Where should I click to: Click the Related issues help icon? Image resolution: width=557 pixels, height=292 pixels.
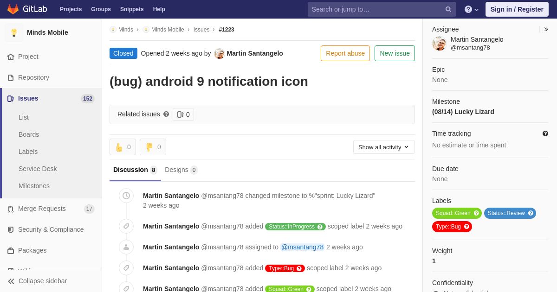click(166, 114)
